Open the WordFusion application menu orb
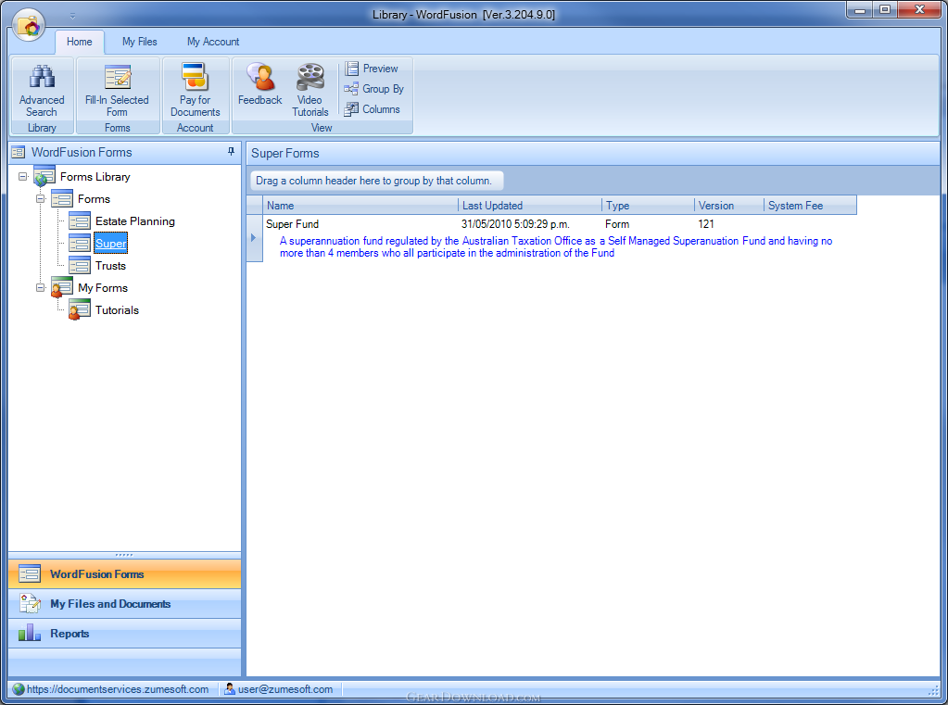Viewport: 948px width, 705px height. pos(29,25)
